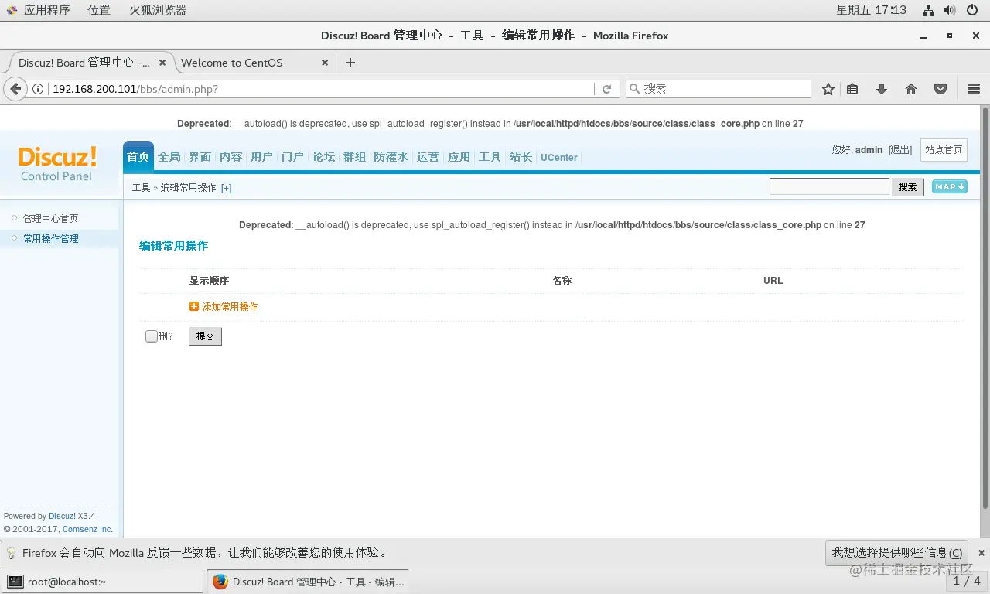Select the 用户 navigation tab

(x=261, y=157)
